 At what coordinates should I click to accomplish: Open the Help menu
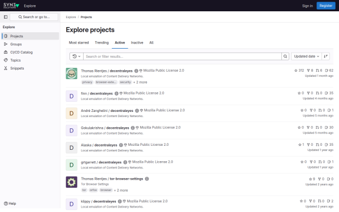pyautogui.click(x=10, y=204)
